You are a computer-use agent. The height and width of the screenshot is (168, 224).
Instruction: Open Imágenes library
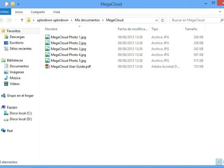point(17,72)
